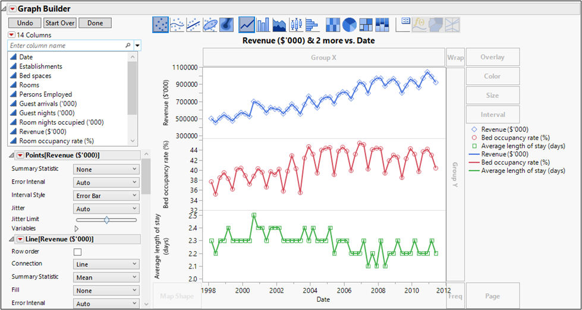Click the Done button
This screenshot has height=310, width=582.
pyautogui.click(x=95, y=23)
